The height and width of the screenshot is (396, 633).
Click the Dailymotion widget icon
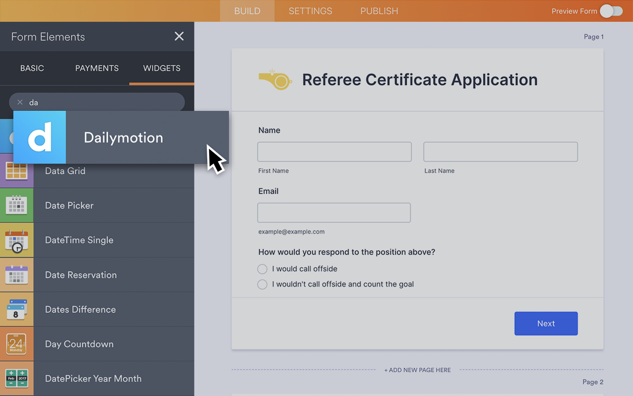tap(40, 137)
